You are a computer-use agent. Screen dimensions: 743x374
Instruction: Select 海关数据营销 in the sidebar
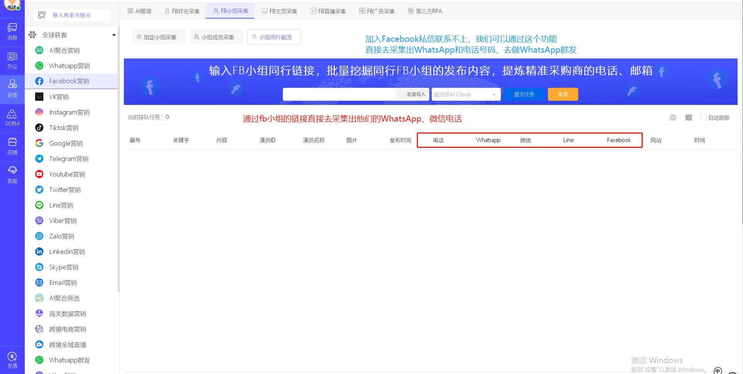click(67, 314)
